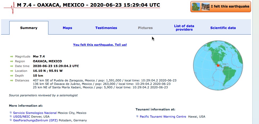Click the green arrow icon next to Depth

[11, 76]
